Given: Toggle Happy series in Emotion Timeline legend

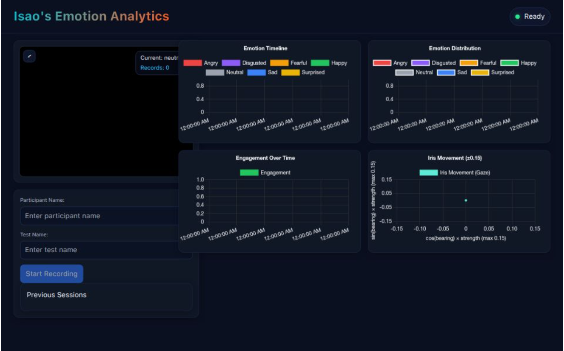Looking at the screenshot, I should pyautogui.click(x=329, y=63).
